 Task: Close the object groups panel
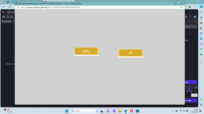[196, 21]
